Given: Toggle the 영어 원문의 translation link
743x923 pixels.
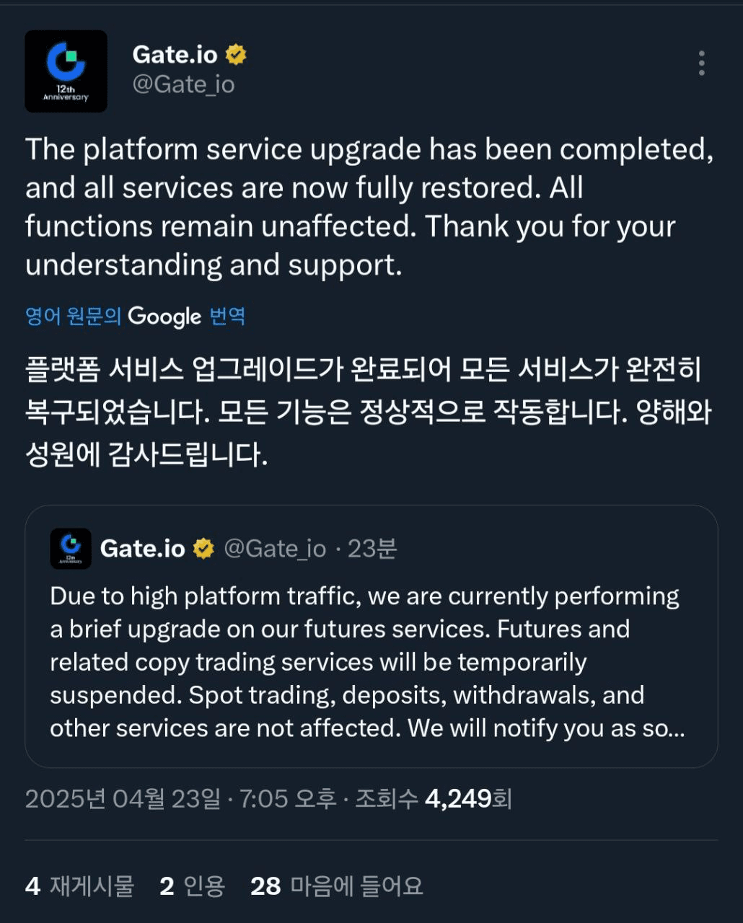Looking at the screenshot, I should [x=73, y=316].
